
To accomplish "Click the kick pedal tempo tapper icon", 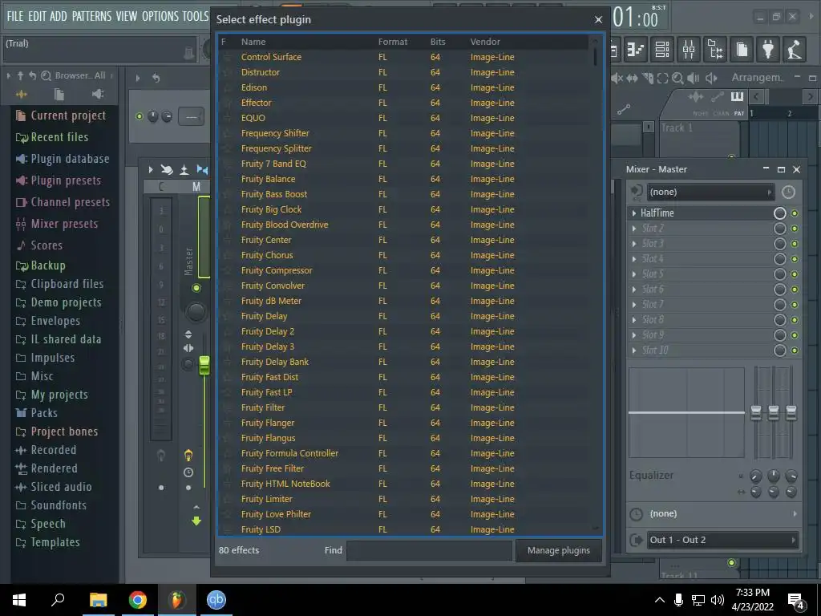I will coord(795,50).
